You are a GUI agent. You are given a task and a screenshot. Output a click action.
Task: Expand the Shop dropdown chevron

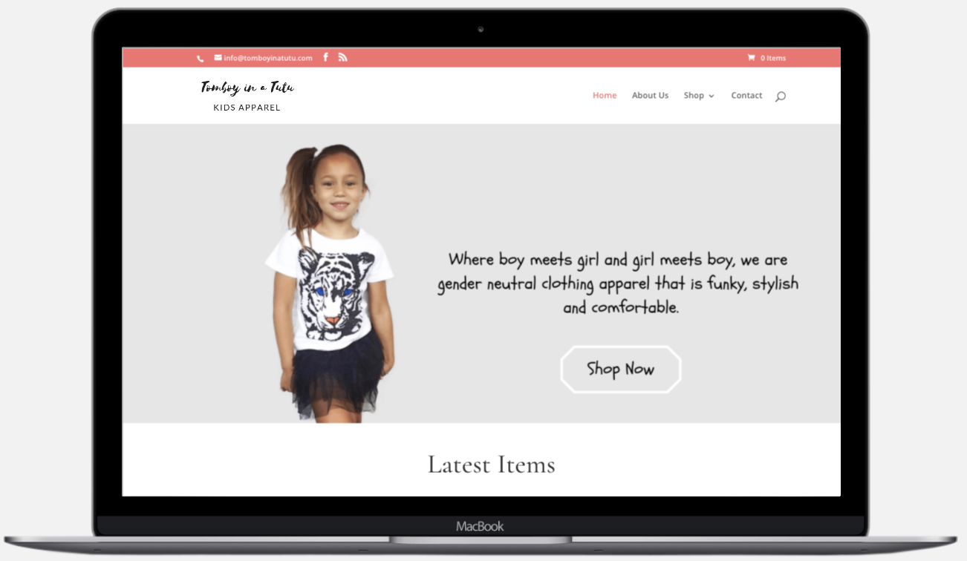[712, 96]
